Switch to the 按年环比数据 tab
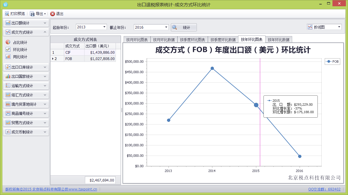 (x=278, y=40)
